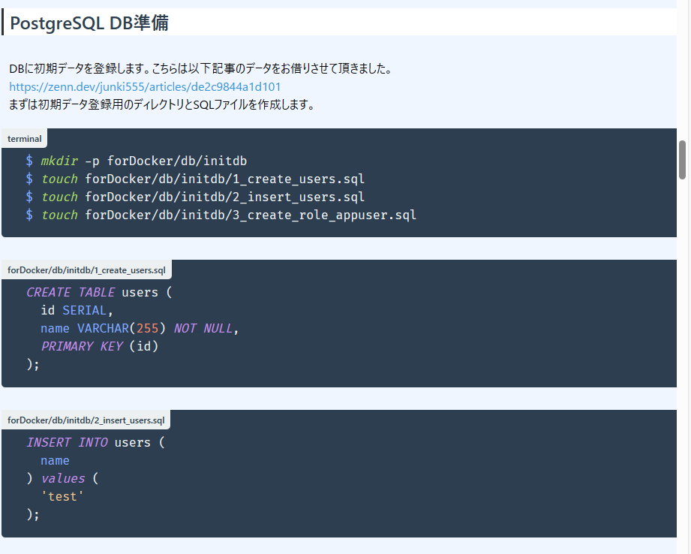Click the sentence starting 'まずは初期データ登録用'

162,105
